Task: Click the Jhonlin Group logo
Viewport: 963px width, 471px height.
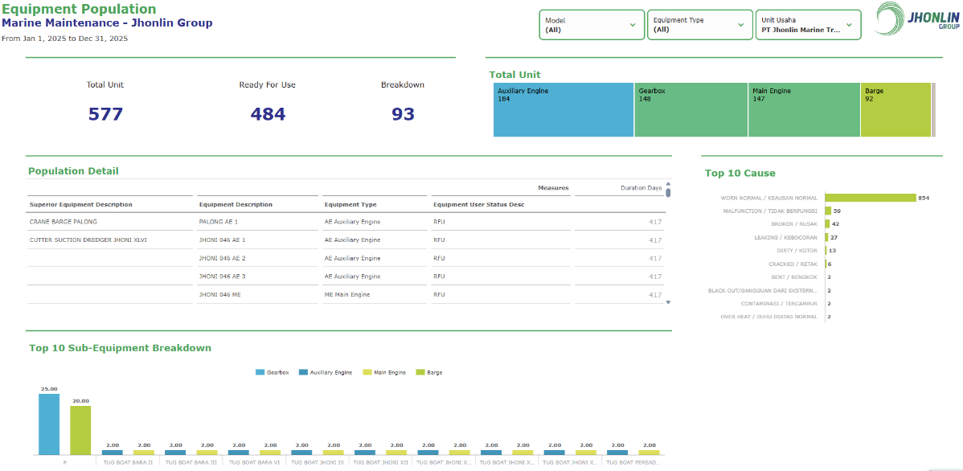Action: coord(915,23)
